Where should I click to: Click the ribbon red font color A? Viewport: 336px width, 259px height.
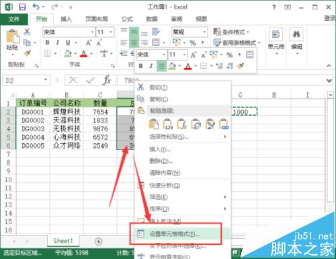tap(83, 53)
